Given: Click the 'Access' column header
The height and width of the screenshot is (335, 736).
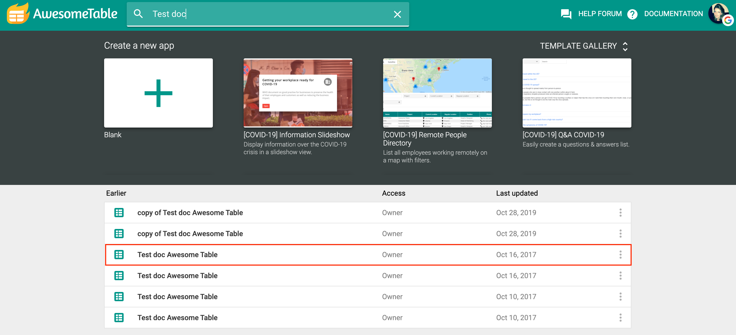Looking at the screenshot, I should pos(393,193).
